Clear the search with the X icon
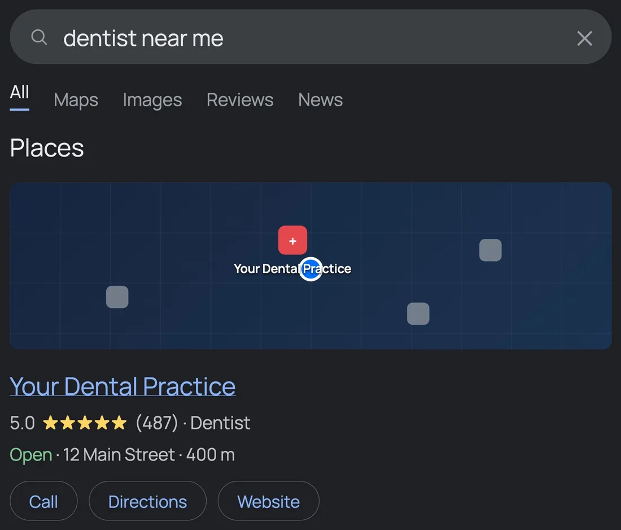The height and width of the screenshot is (530, 621). coord(584,38)
